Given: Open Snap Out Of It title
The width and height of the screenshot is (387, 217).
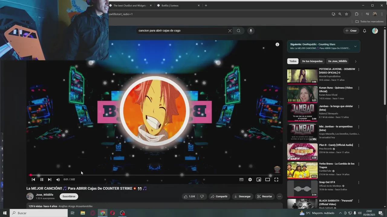Looking at the screenshot, I should 327,182.
